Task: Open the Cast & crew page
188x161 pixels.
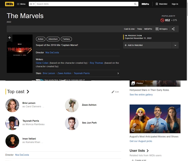Action: (129, 29)
